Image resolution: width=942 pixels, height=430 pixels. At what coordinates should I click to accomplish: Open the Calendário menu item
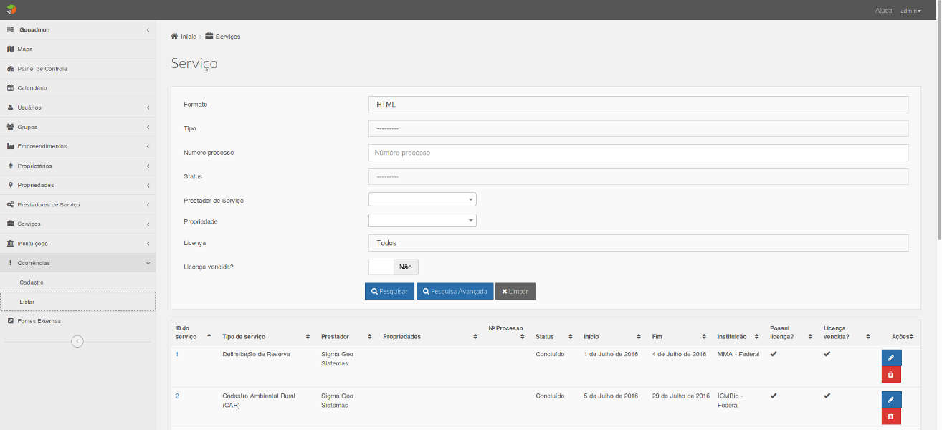coord(77,88)
